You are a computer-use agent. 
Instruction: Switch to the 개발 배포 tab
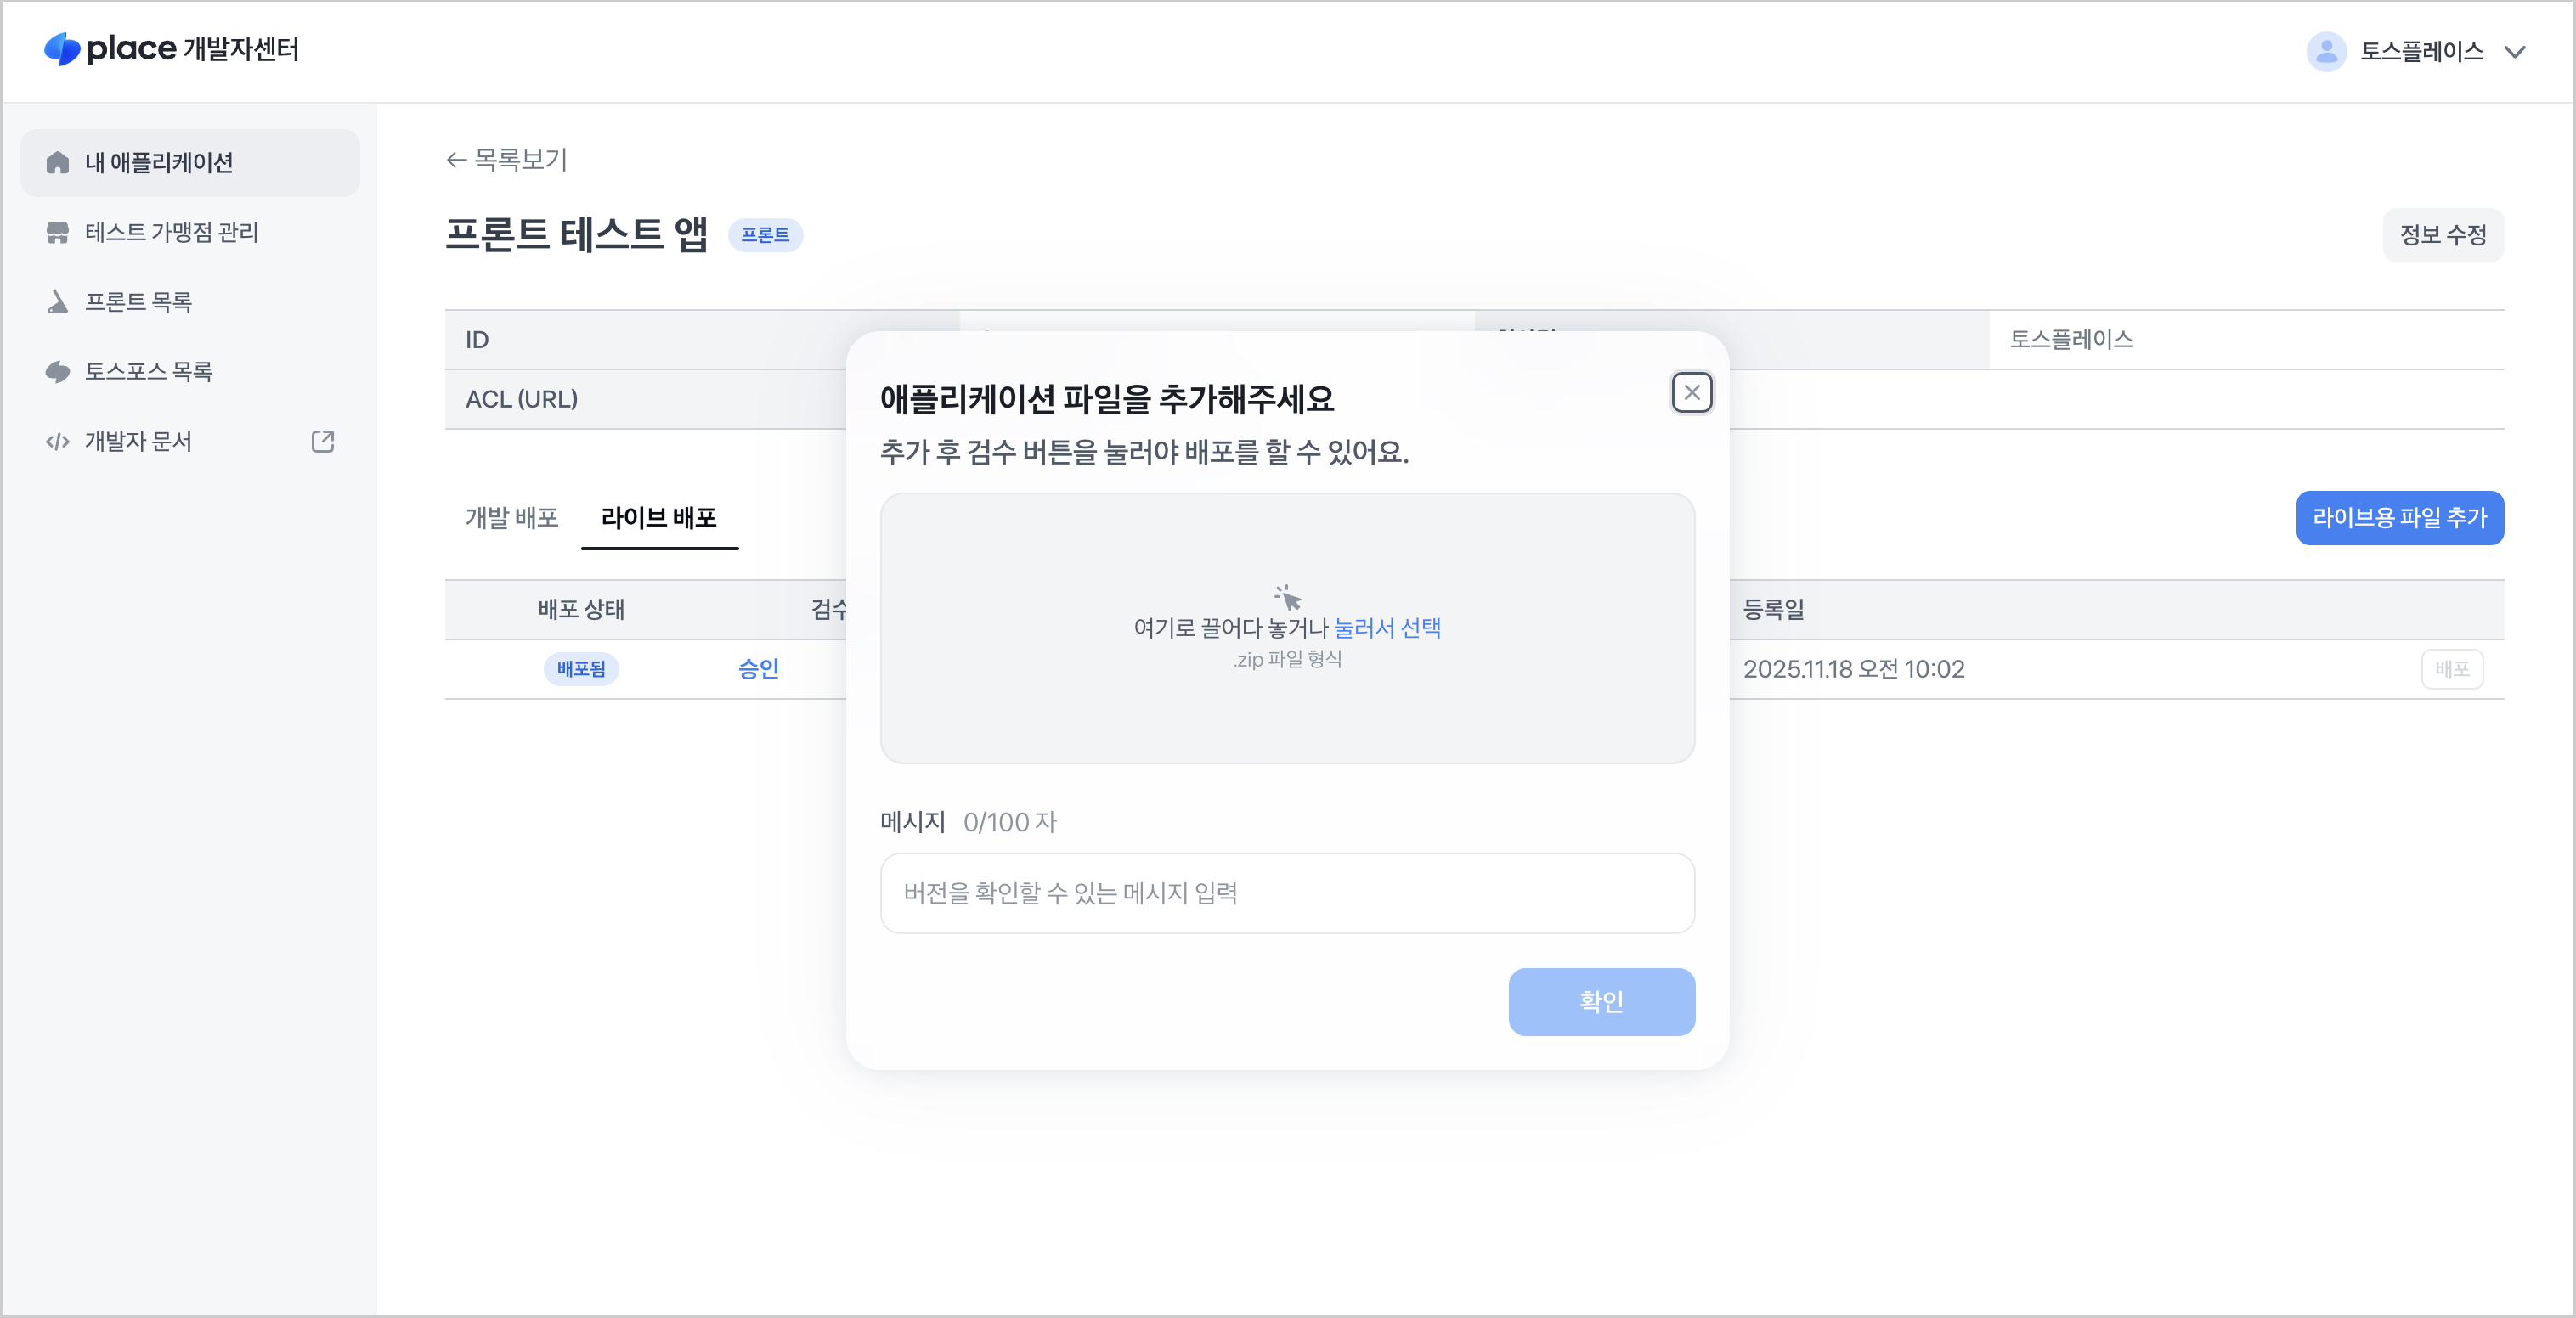(512, 518)
